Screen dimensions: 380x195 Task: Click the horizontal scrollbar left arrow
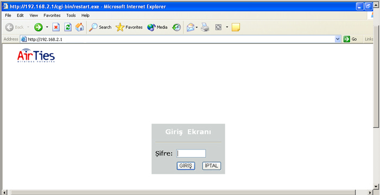coord(4,193)
